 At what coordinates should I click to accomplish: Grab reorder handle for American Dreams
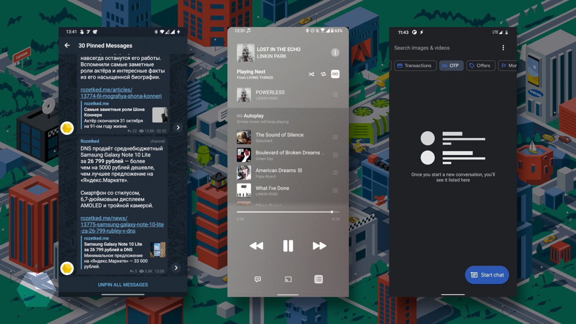point(335,173)
